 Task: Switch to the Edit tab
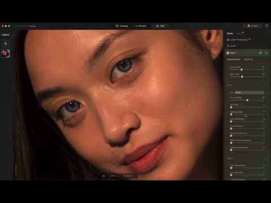coord(160,26)
